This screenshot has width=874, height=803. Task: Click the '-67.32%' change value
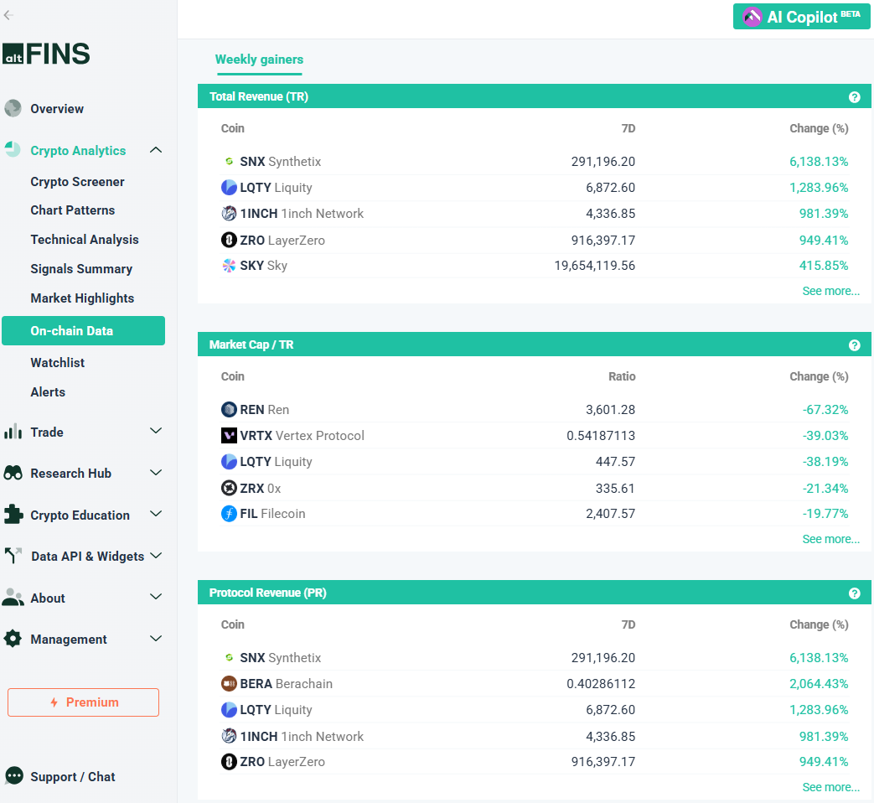[825, 409]
